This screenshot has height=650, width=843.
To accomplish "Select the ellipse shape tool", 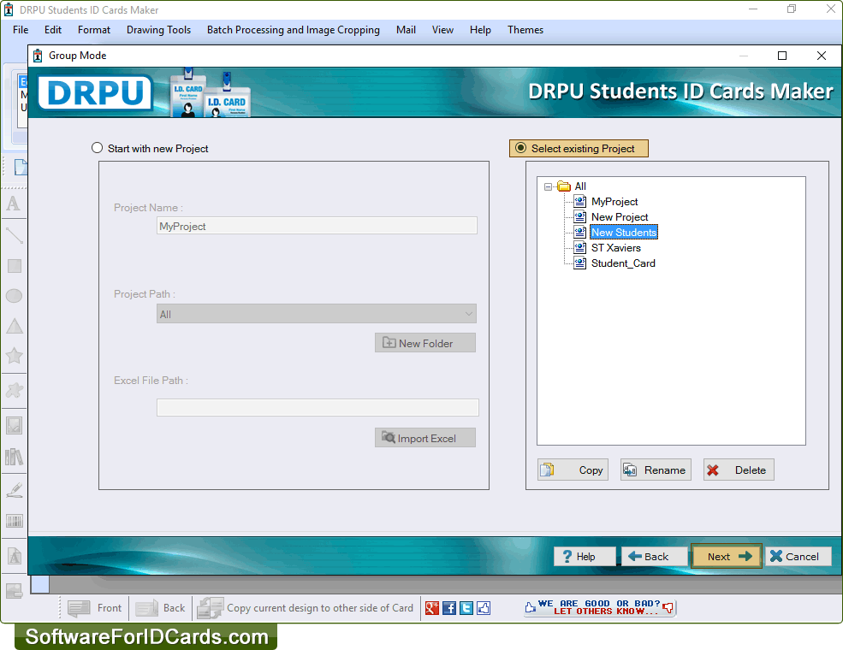I will tap(14, 296).
